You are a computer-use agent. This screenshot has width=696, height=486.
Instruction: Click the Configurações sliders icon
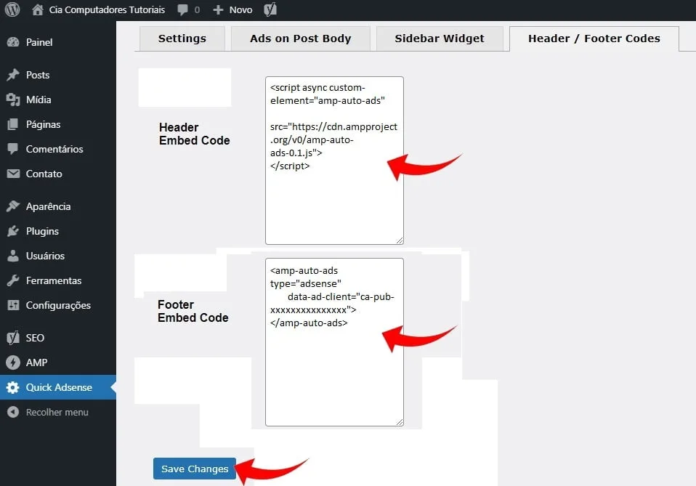click(13, 305)
